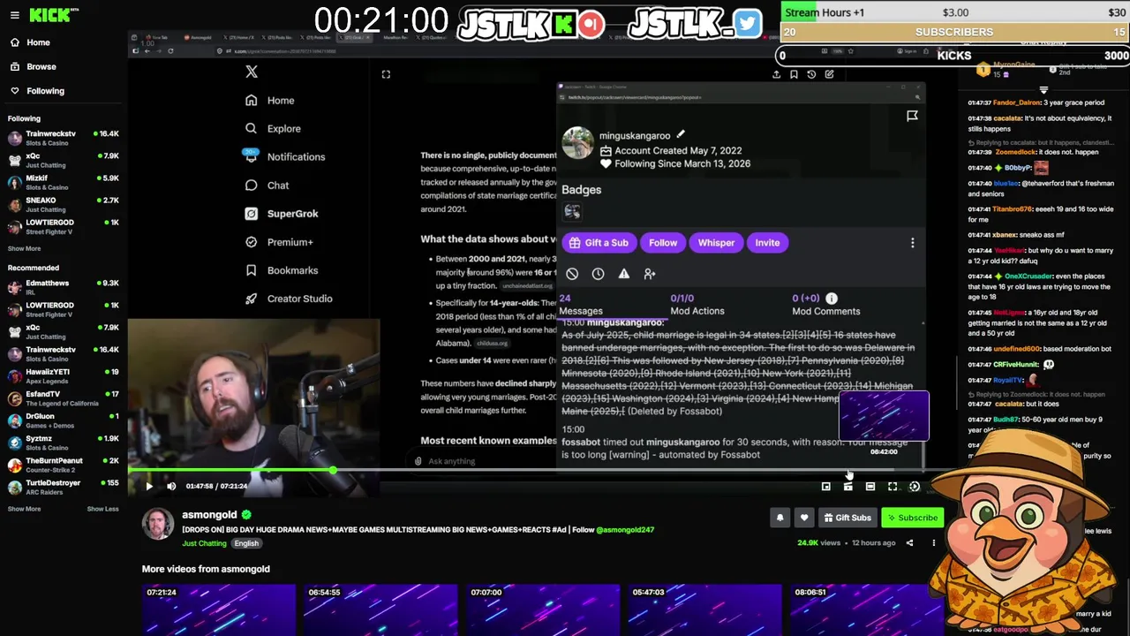Select Explore in the X sidebar
The width and height of the screenshot is (1130, 636).
click(273, 129)
